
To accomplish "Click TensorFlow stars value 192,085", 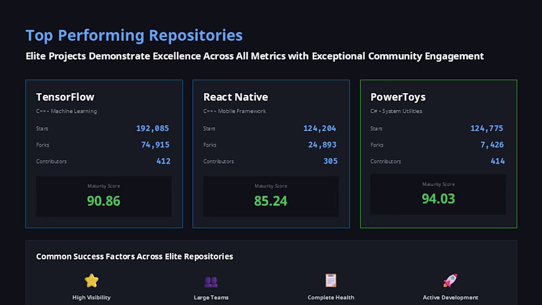I will [152, 128].
